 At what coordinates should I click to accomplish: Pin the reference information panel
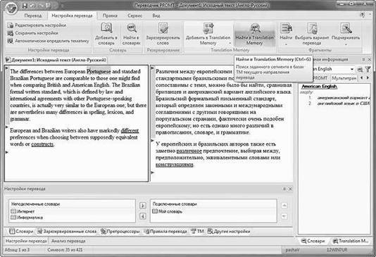(x=364, y=59)
